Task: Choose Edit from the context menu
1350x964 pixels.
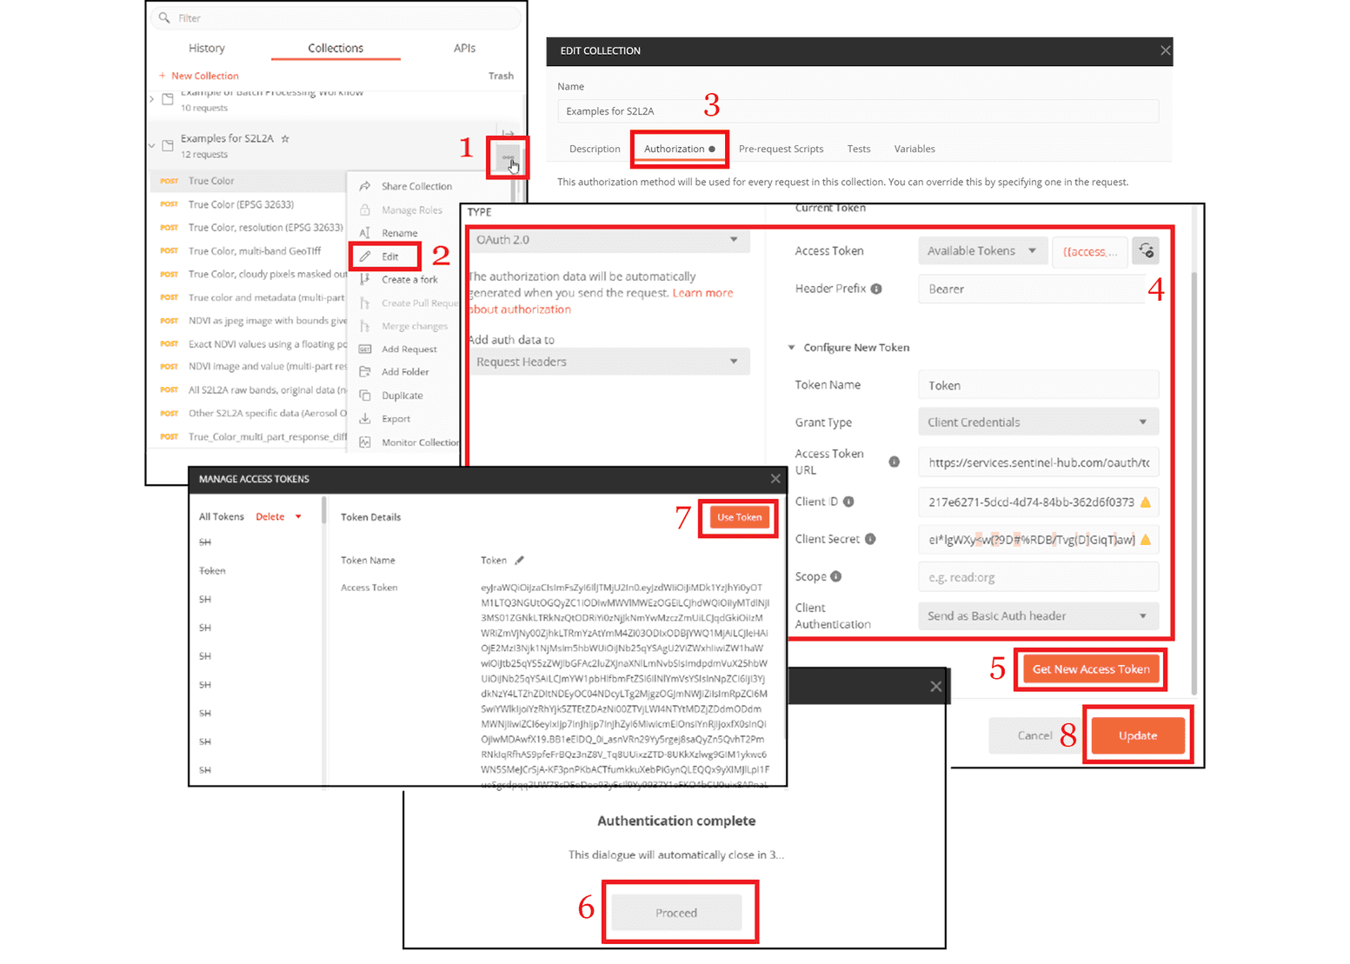Action: [x=390, y=257]
